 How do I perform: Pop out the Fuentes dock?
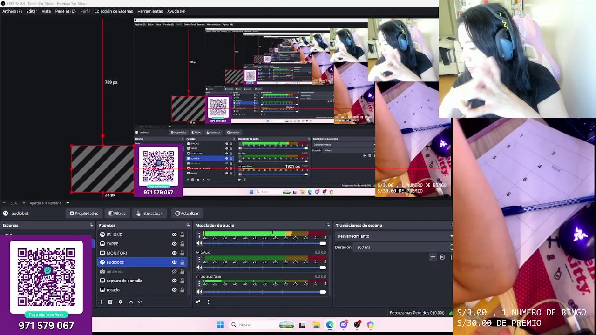tap(188, 225)
